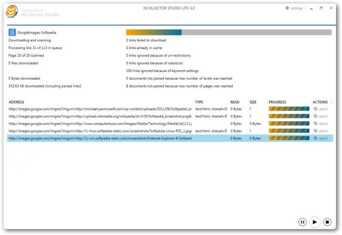The width and height of the screenshot is (342, 235).
Task: Click the ACTIONS column header
Action: (320, 102)
